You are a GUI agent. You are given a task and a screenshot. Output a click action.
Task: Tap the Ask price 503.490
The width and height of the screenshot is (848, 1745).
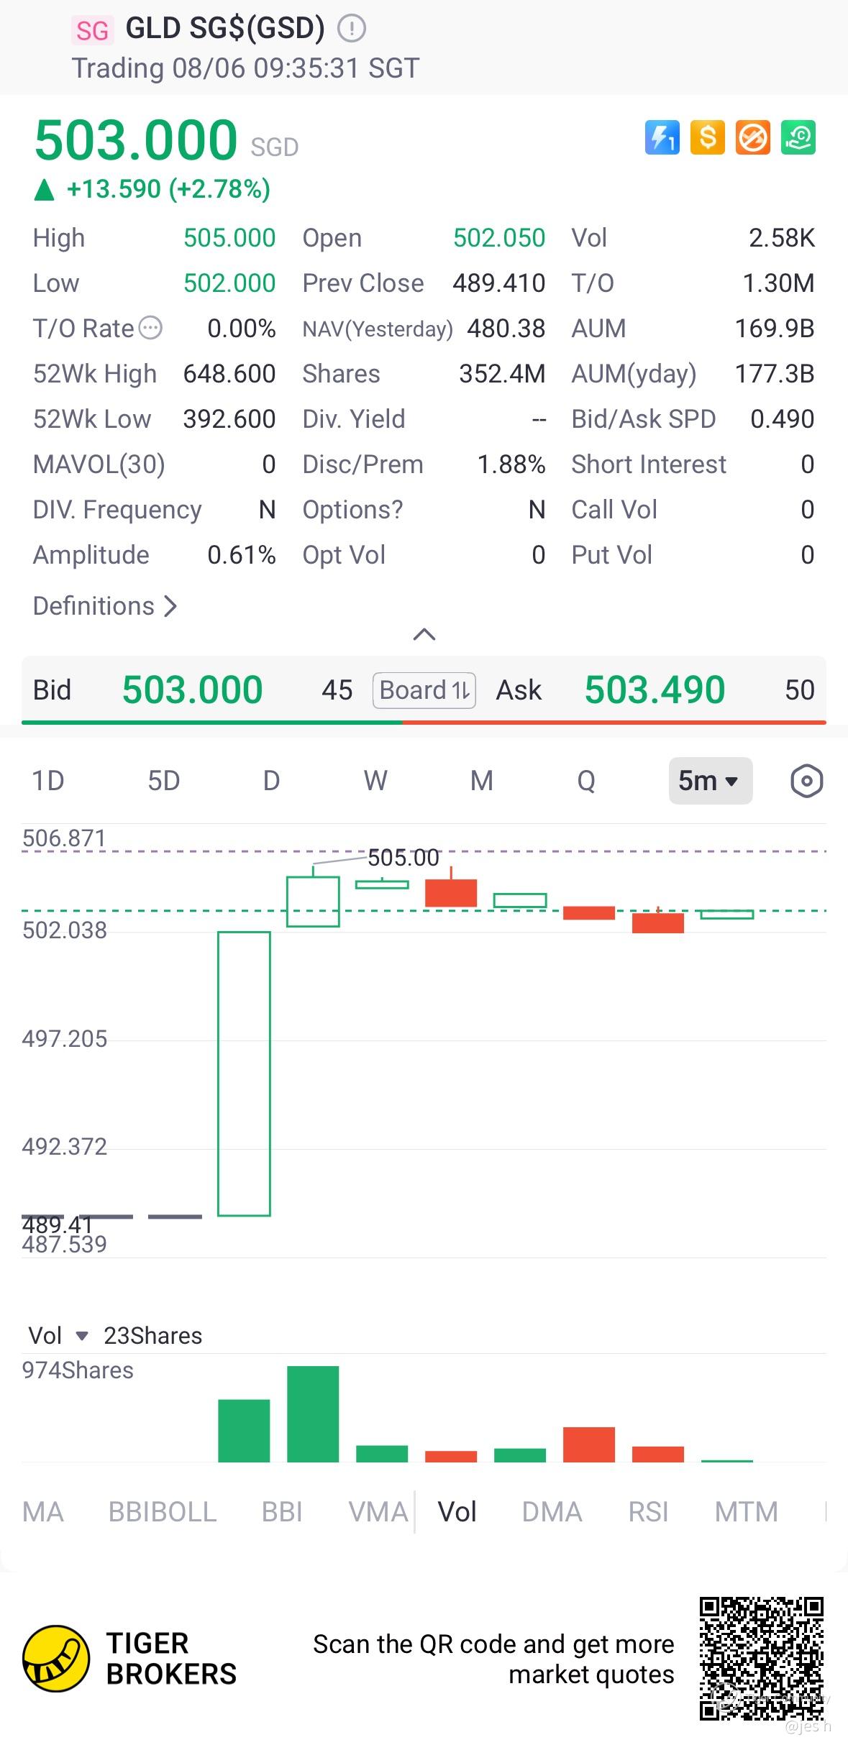tap(655, 690)
